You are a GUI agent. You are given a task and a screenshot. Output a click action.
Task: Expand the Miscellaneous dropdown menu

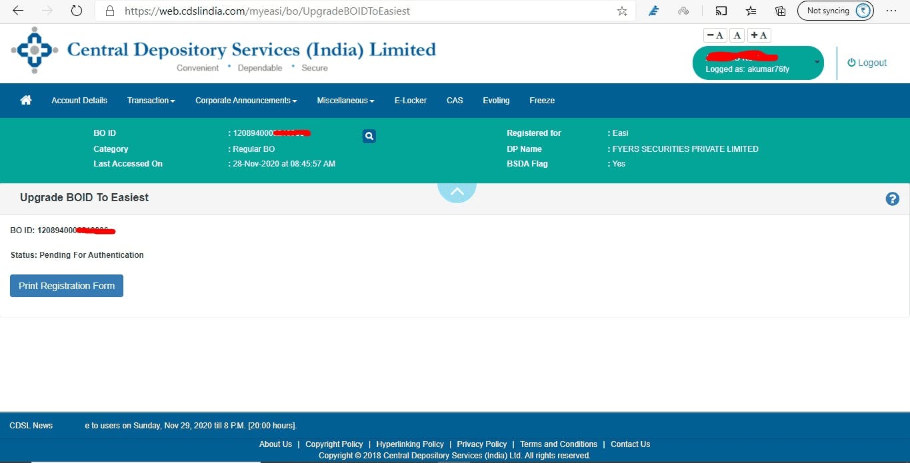pos(345,101)
